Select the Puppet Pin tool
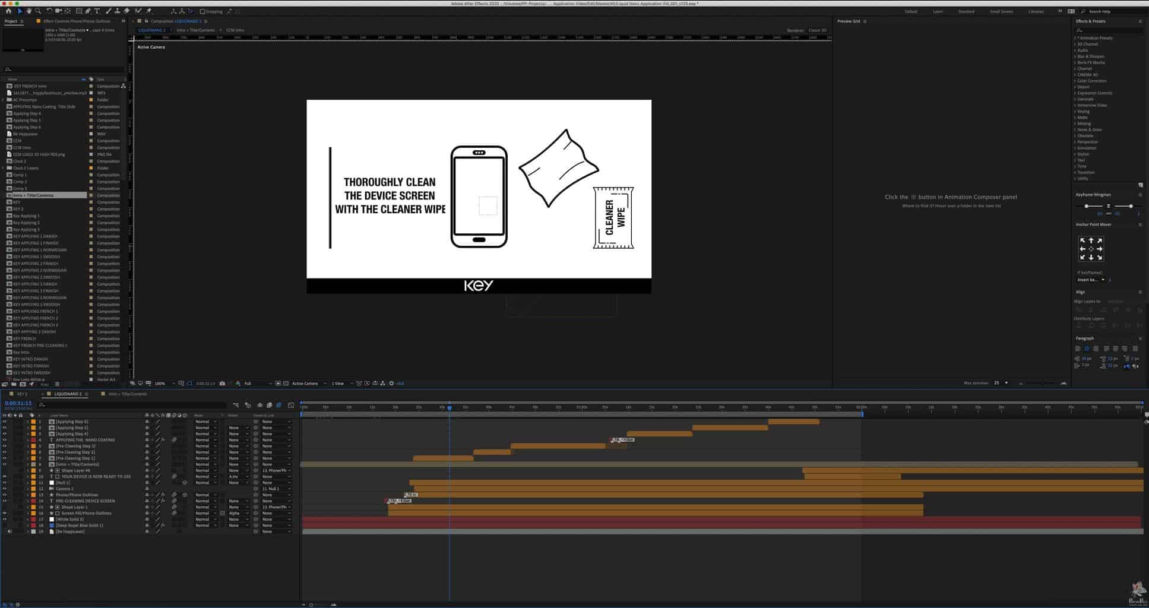Viewport: 1149px width, 608px height. [x=148, y=11]
